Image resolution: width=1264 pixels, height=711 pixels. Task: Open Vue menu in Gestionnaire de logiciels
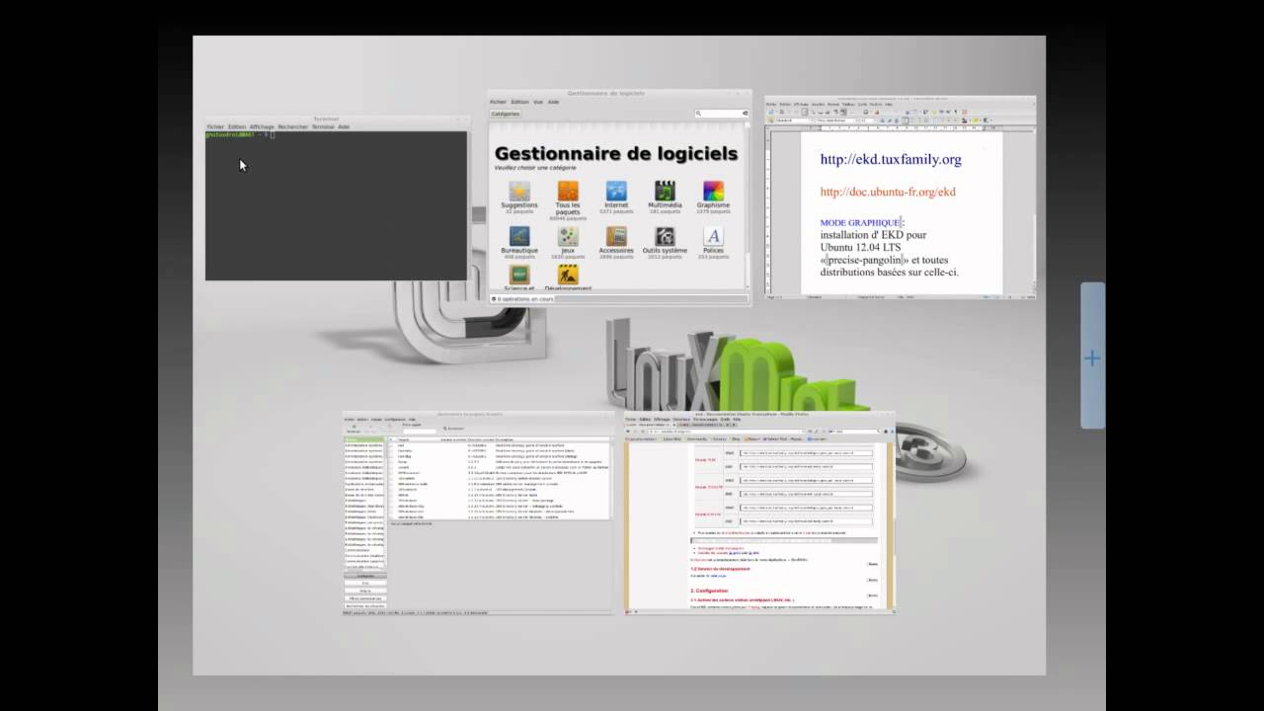(538, 102)
